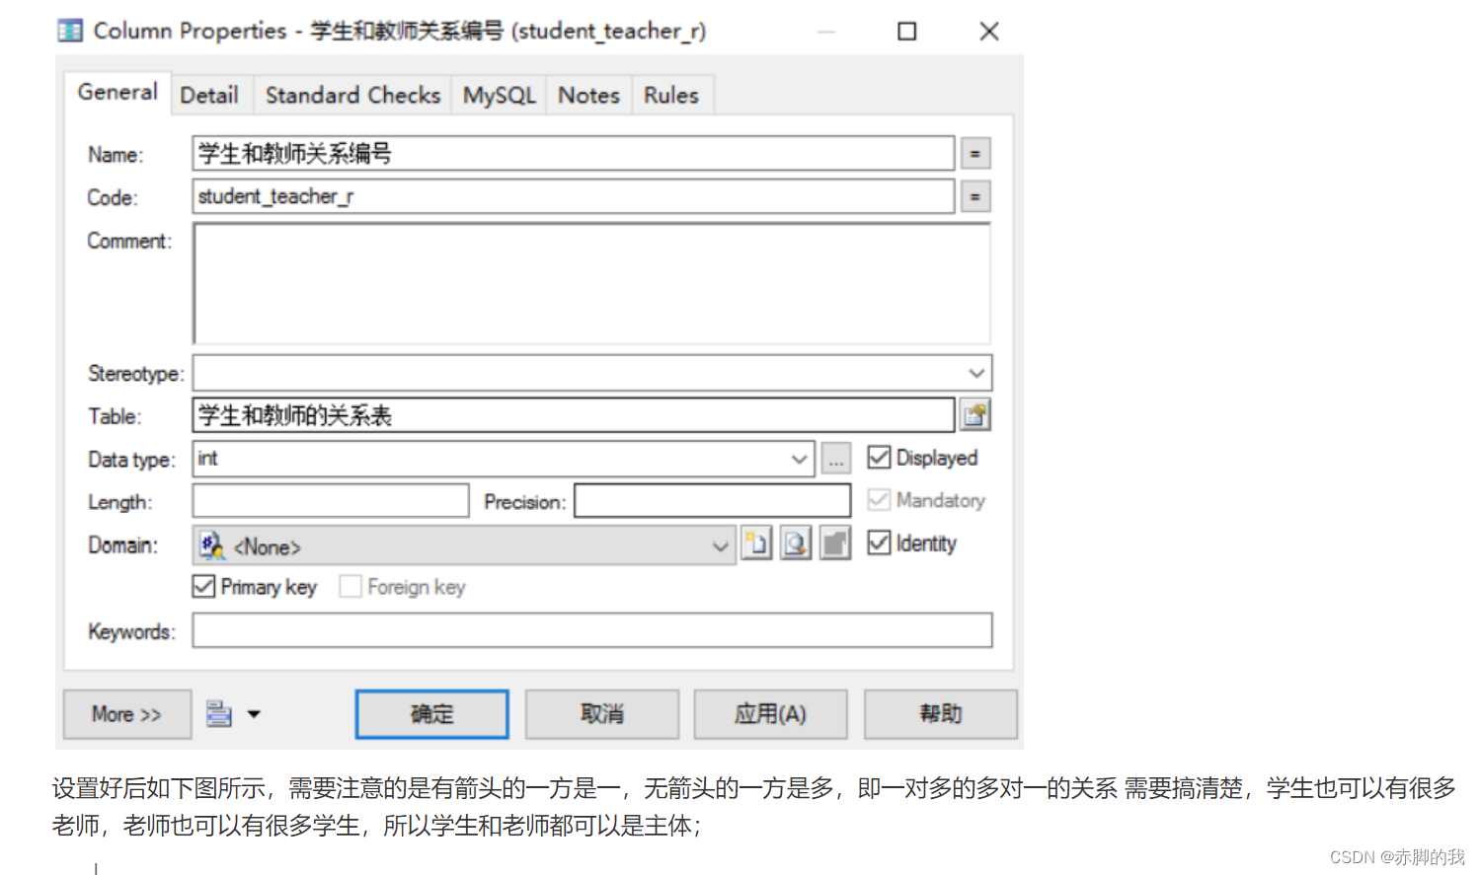Open domain properties via the magnifier icon
Viewport: 1480px width, 875px height.
click(x=796, y=544)
